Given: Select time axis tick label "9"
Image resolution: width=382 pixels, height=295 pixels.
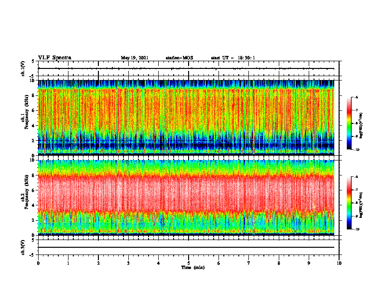Looking at the screenshot, I should [x=309, y=263].
